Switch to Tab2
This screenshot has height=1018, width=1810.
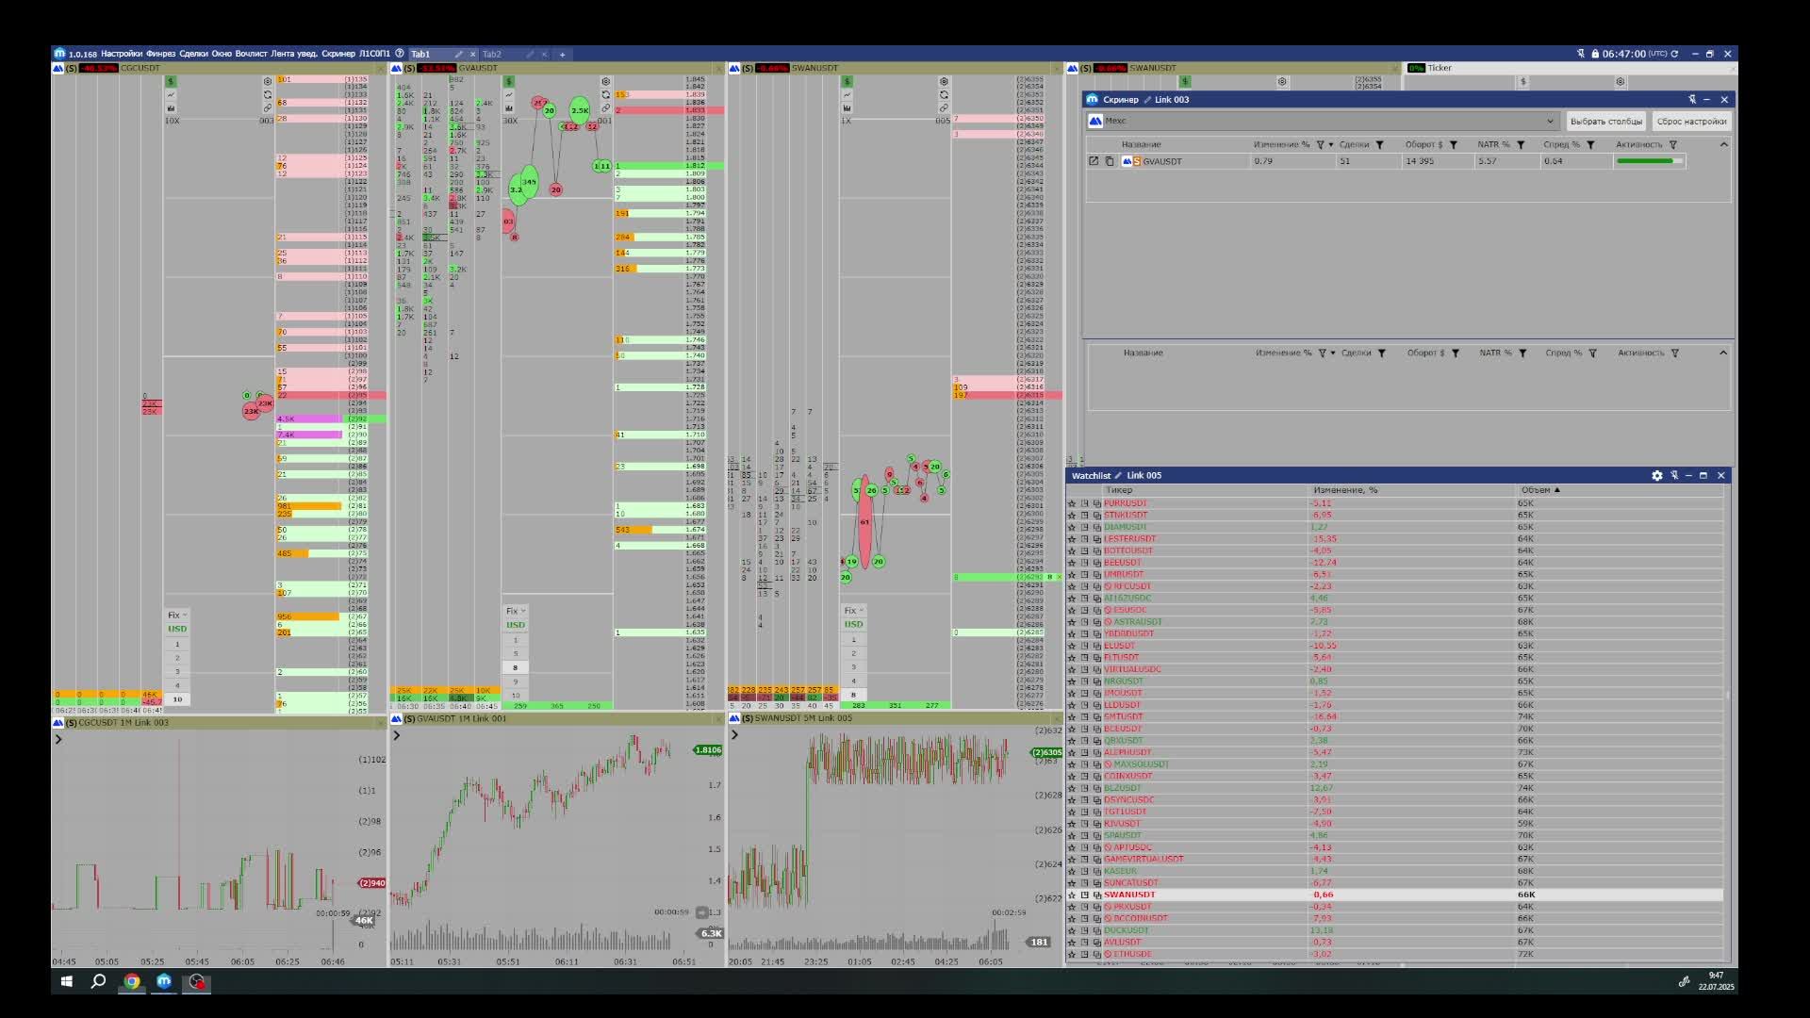point(492,54)
